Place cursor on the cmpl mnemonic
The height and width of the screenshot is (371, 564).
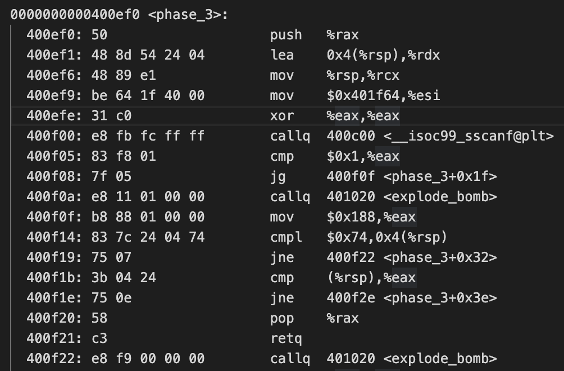[x=285, y=237]
